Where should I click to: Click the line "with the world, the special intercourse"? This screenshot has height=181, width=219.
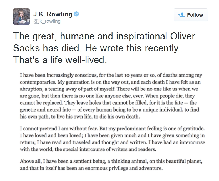[88, 149]
